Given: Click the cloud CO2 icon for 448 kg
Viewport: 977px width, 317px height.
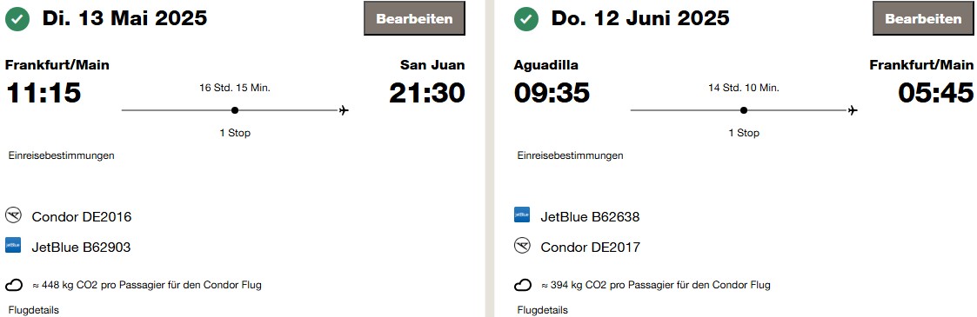Looking at the screenshot, I should 14,285.
